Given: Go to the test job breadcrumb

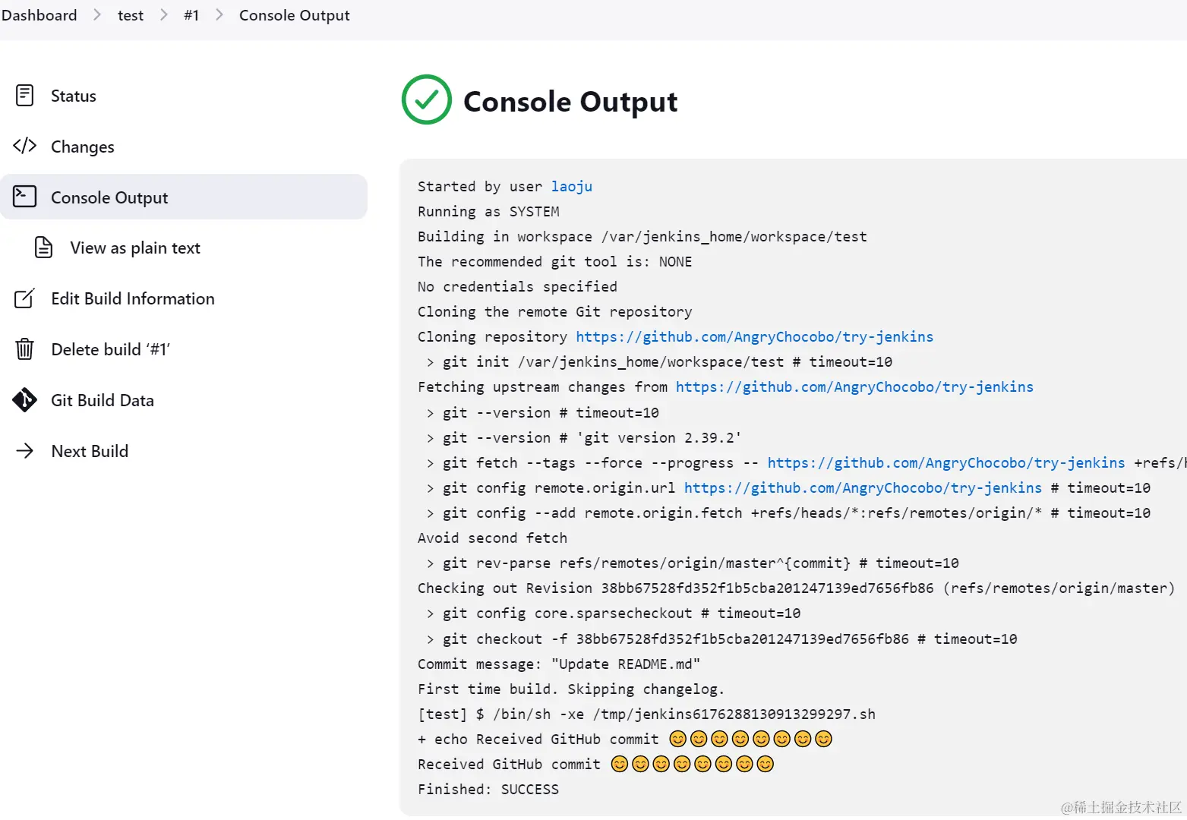Looking at the screenshot, I should click(x=131, y=15).
